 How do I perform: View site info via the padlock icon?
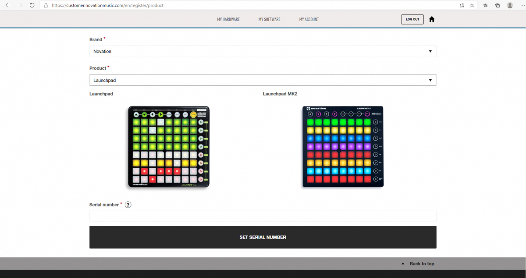tap(46, 5)
